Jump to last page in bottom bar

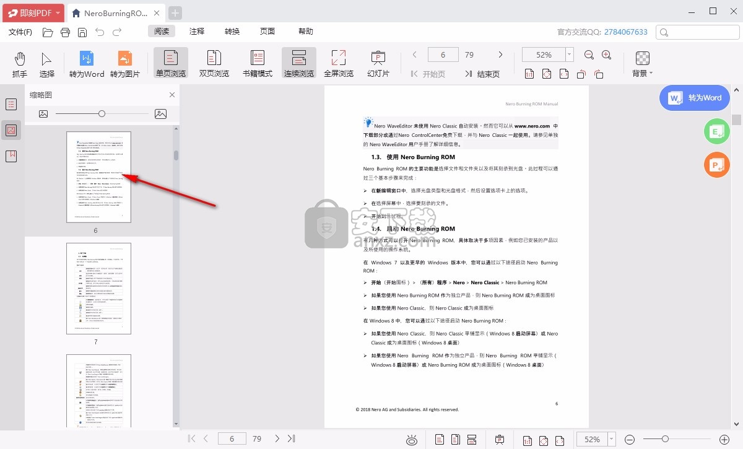291,438
